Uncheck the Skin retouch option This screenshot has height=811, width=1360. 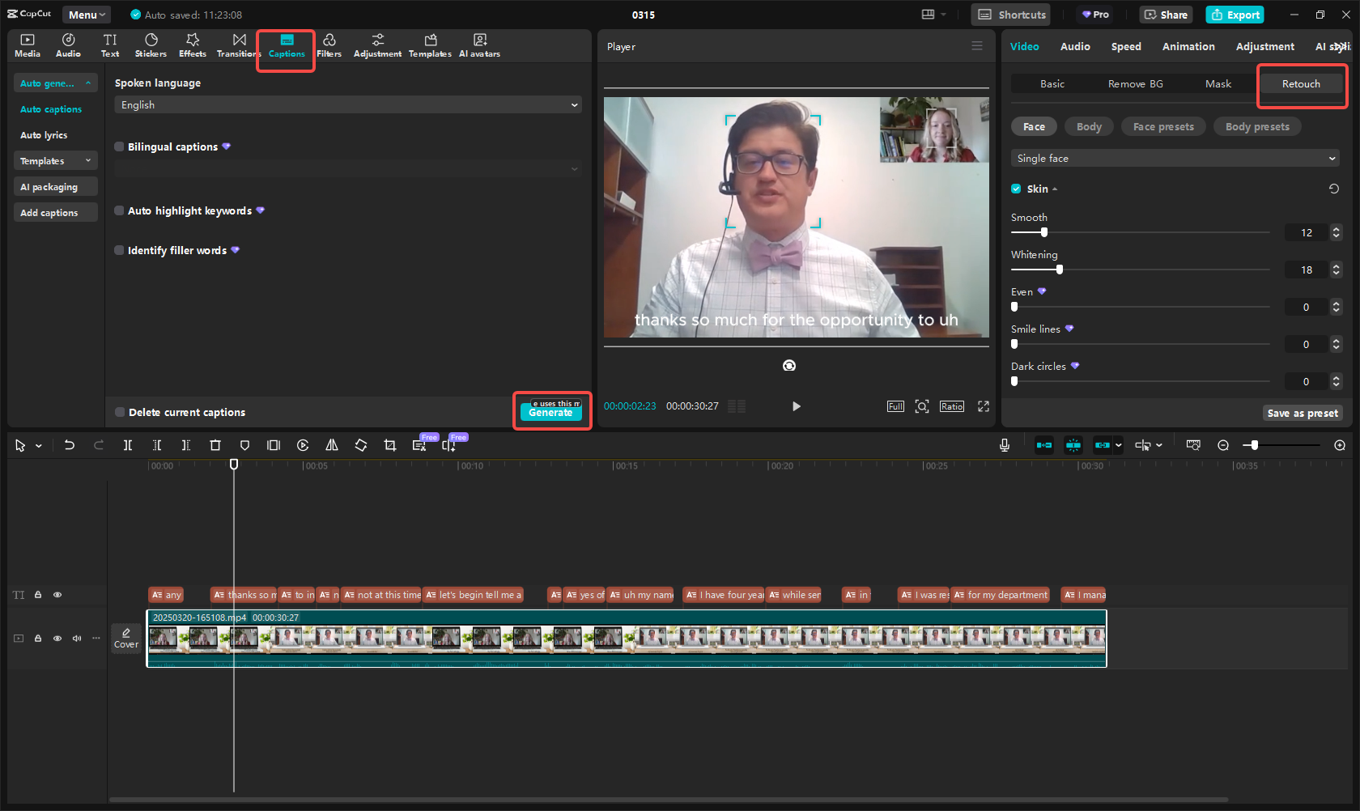(x=1016, y=189)
